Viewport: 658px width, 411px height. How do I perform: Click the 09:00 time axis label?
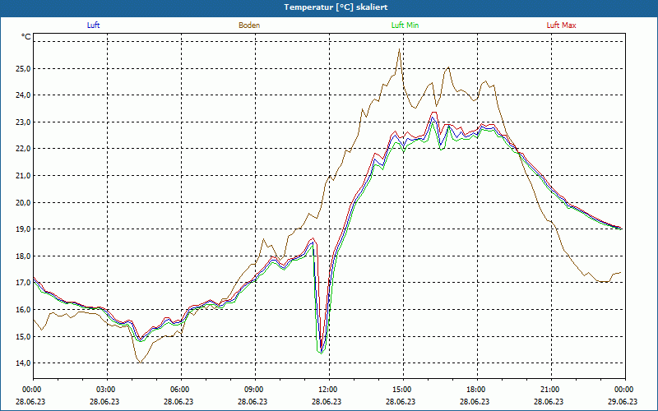253,390
